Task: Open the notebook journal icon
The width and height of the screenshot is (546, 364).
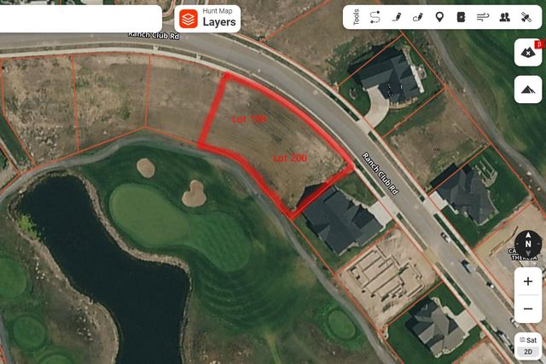Action: tap(461, 17)
